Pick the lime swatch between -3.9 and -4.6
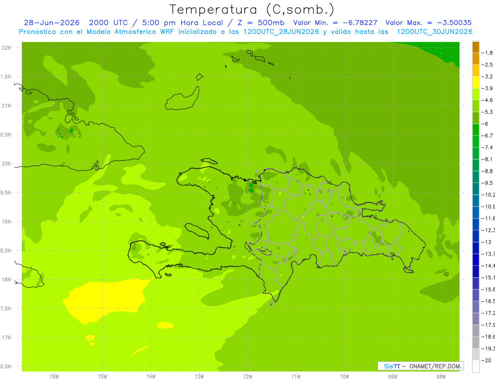Screen dimensions: 495x382 tap(476, 94)
